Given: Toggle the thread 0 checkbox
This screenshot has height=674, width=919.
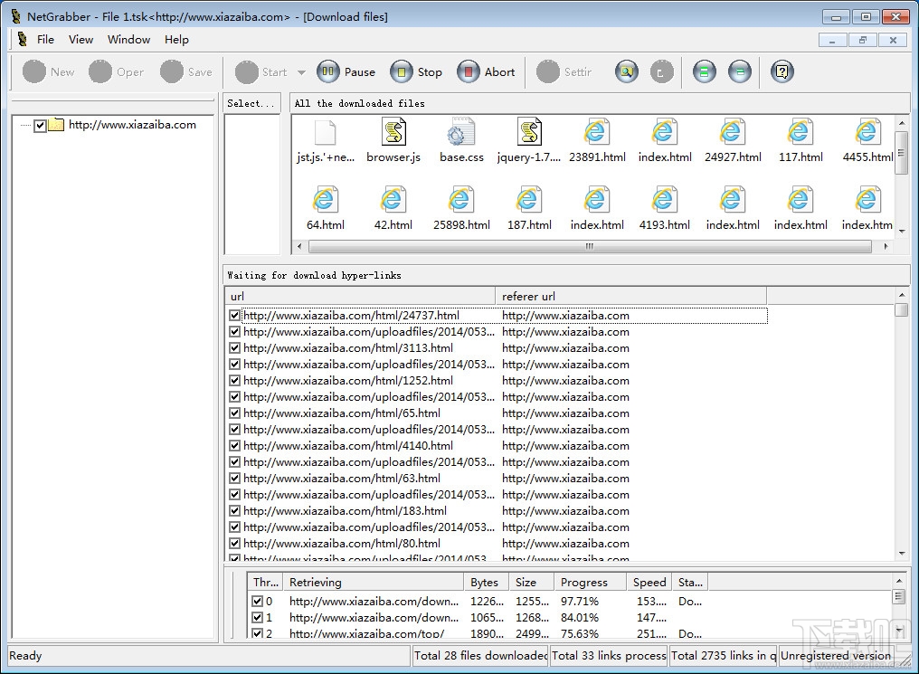Looking at the screenshot, I should tap(258, 601).
